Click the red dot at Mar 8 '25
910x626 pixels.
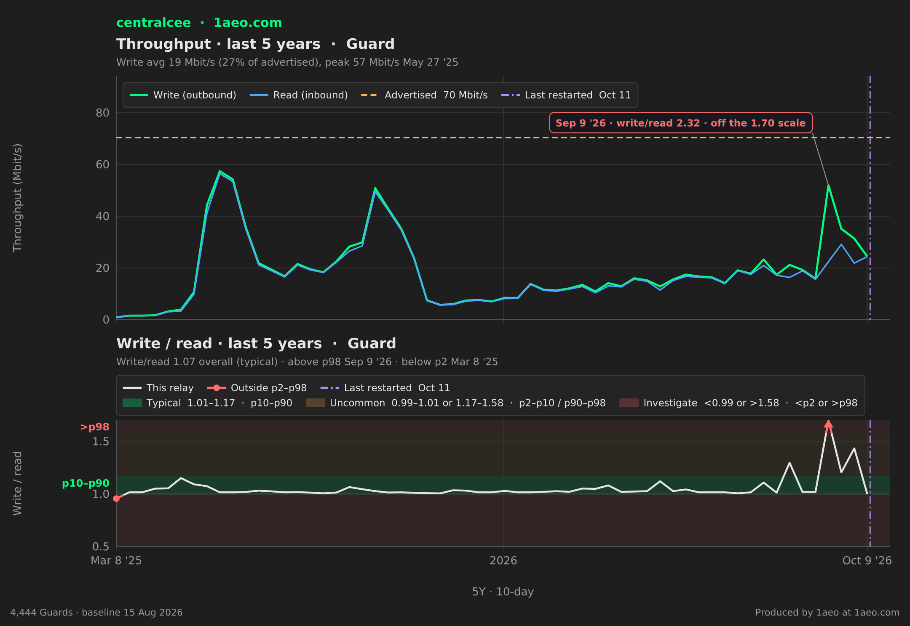116,499
